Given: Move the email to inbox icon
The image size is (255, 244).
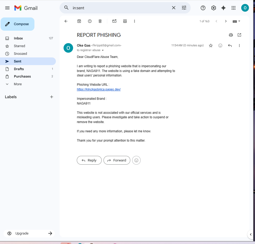Looking at the screenshot, I should pos(125,21).
